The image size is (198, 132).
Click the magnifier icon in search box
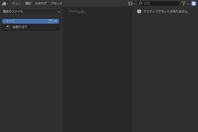pos(140,3)
